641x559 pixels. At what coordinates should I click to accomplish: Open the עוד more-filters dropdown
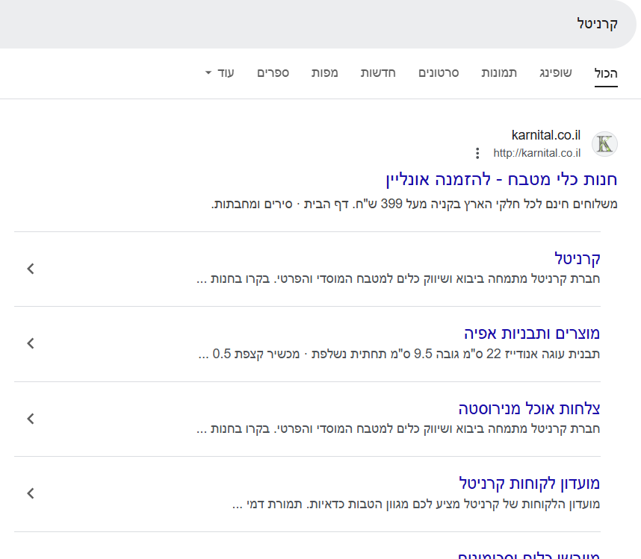pos(220,73)
